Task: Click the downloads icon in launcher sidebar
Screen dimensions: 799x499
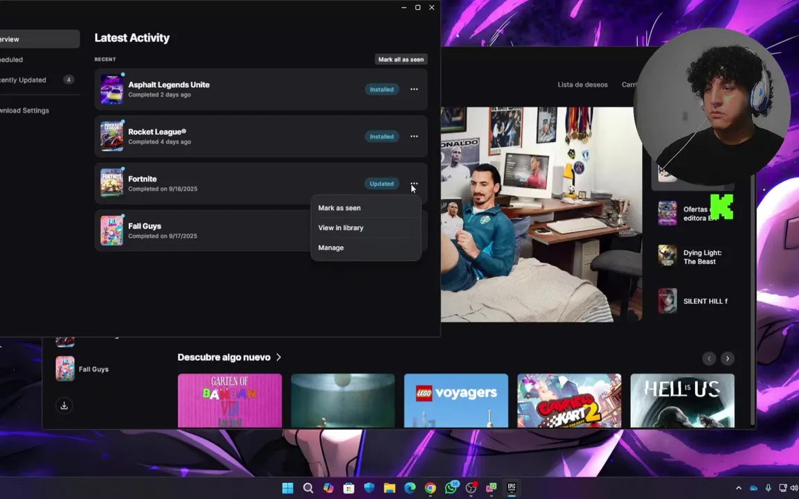Action: 64,405
